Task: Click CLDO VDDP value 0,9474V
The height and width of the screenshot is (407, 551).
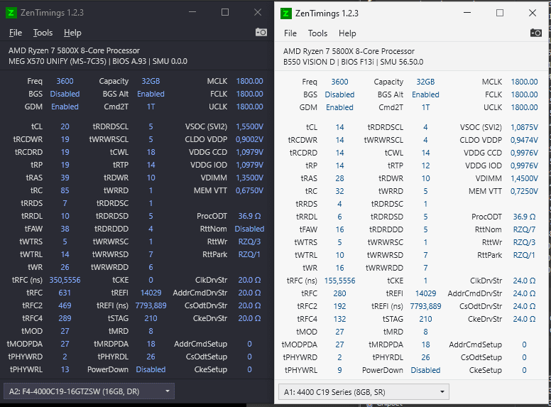Action: [x=524, y=140]
